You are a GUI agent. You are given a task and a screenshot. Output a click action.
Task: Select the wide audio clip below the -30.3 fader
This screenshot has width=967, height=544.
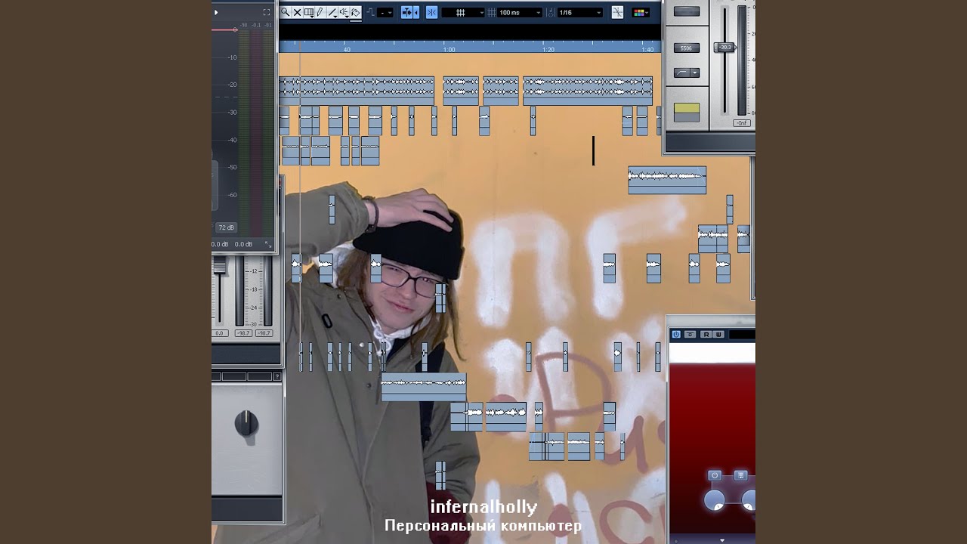(x=667, y=180)
